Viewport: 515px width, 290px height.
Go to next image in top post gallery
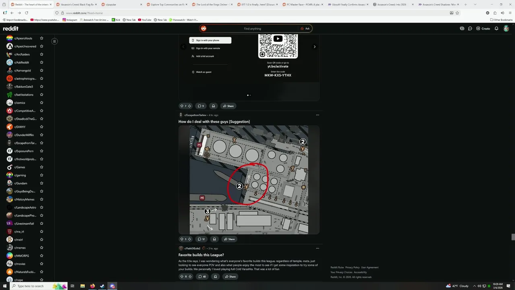pos(315,47)
